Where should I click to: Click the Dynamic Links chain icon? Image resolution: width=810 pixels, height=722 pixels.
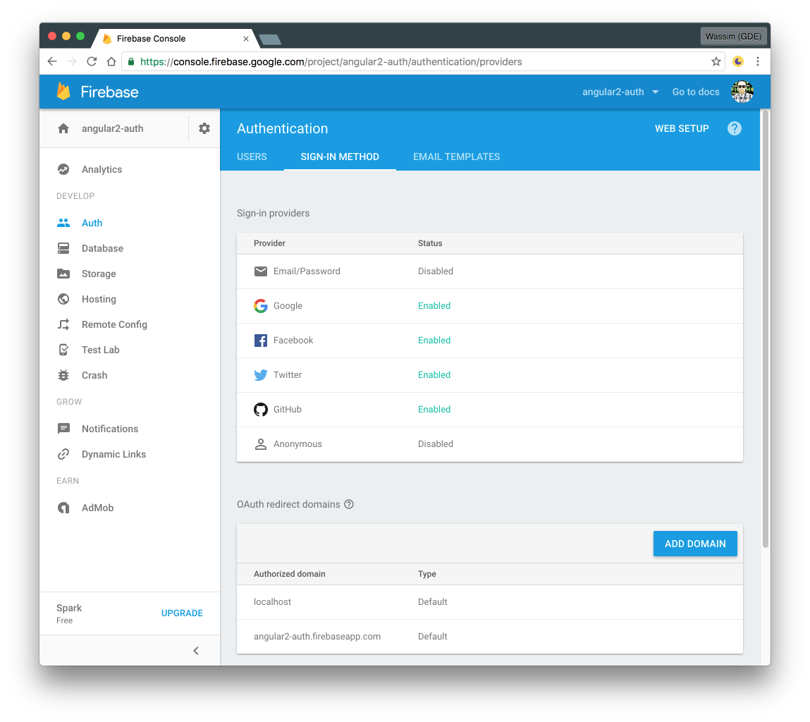point(63,454)
